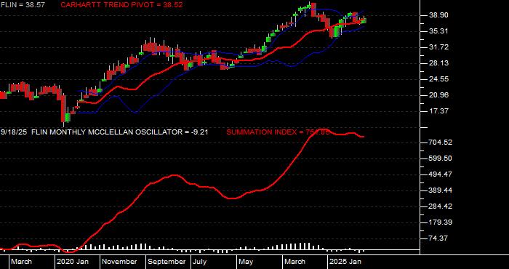Select the November timeline label
The width and height of the screenshot is (509, 269).
[x=119, y=262]
